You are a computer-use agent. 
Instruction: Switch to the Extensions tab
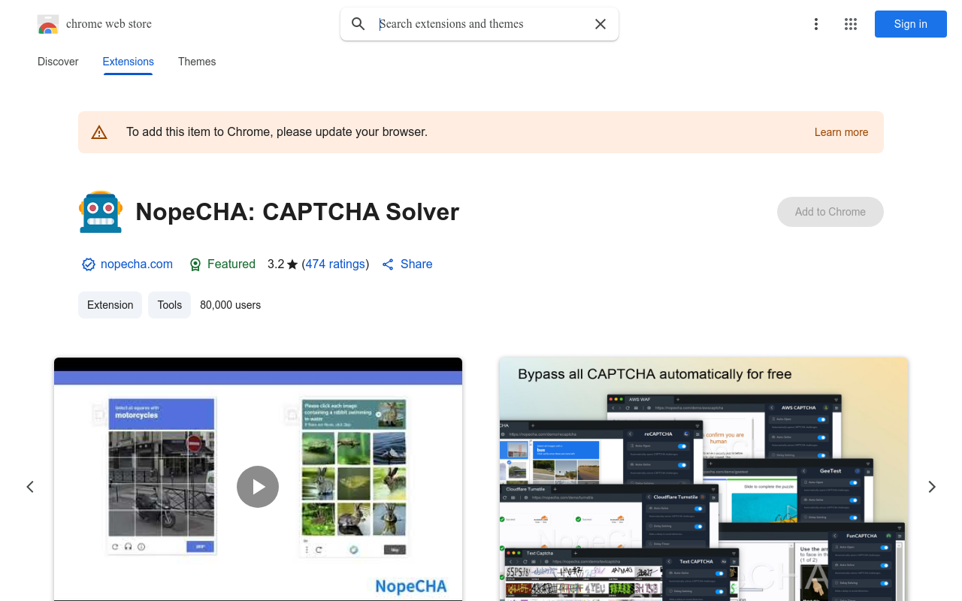coord(129,62)
